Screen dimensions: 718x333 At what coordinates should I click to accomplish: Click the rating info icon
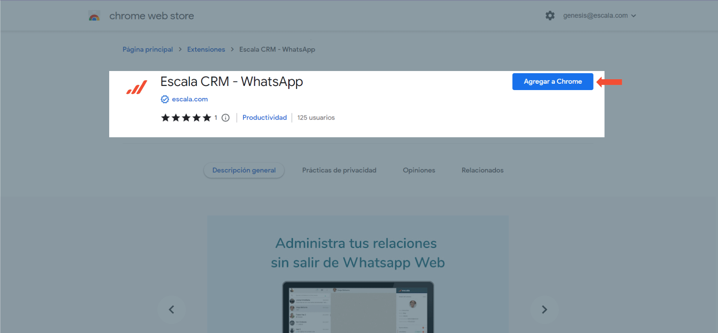[x=225, y=118]
